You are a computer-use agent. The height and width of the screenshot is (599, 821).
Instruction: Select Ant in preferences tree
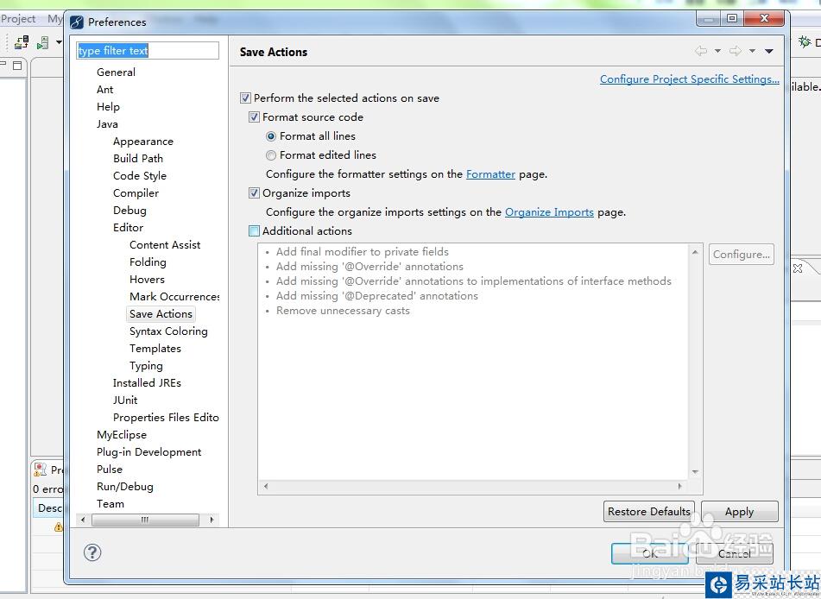(104, 90)
